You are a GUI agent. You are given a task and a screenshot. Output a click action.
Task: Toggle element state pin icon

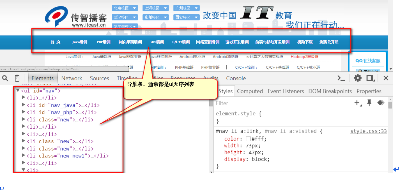pyautogui.click(x=369, y=103)
